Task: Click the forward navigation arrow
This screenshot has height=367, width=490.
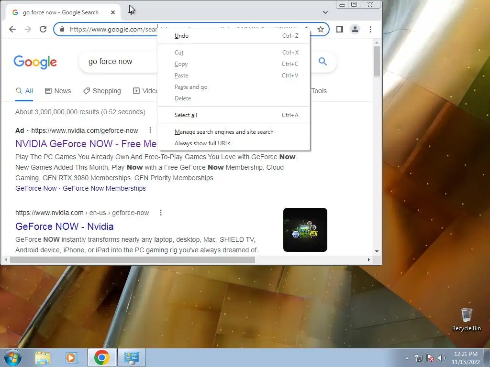Action: 28,29
